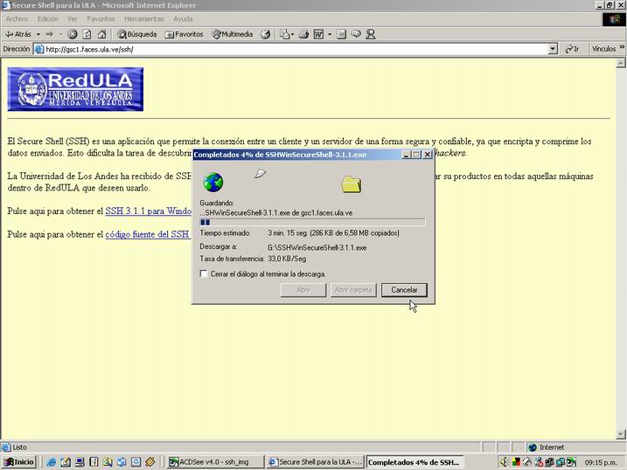
Task: Click the document icon right of Word dropdown
Action: [341, 34]
